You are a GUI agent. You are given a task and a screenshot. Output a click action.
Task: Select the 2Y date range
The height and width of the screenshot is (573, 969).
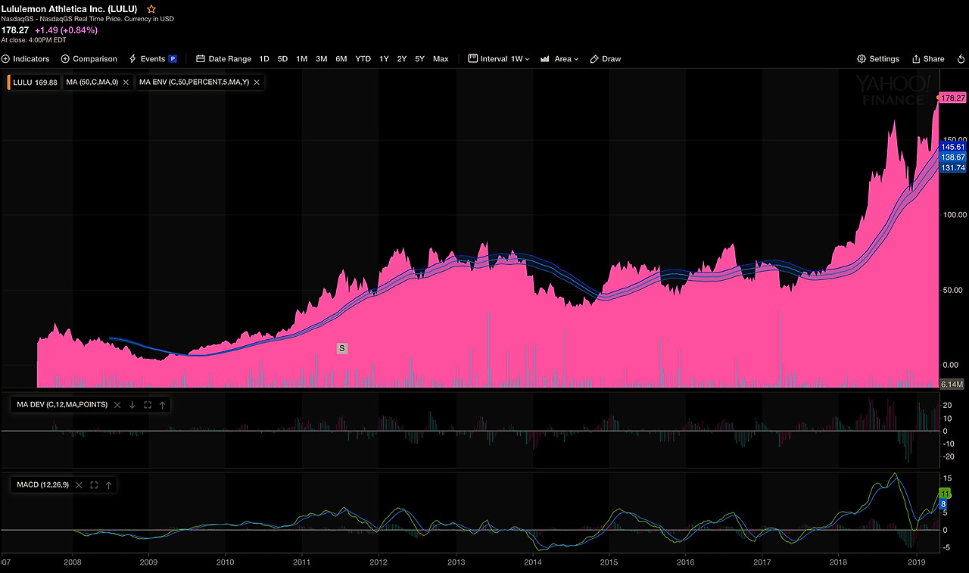click(x=402, y=59)
